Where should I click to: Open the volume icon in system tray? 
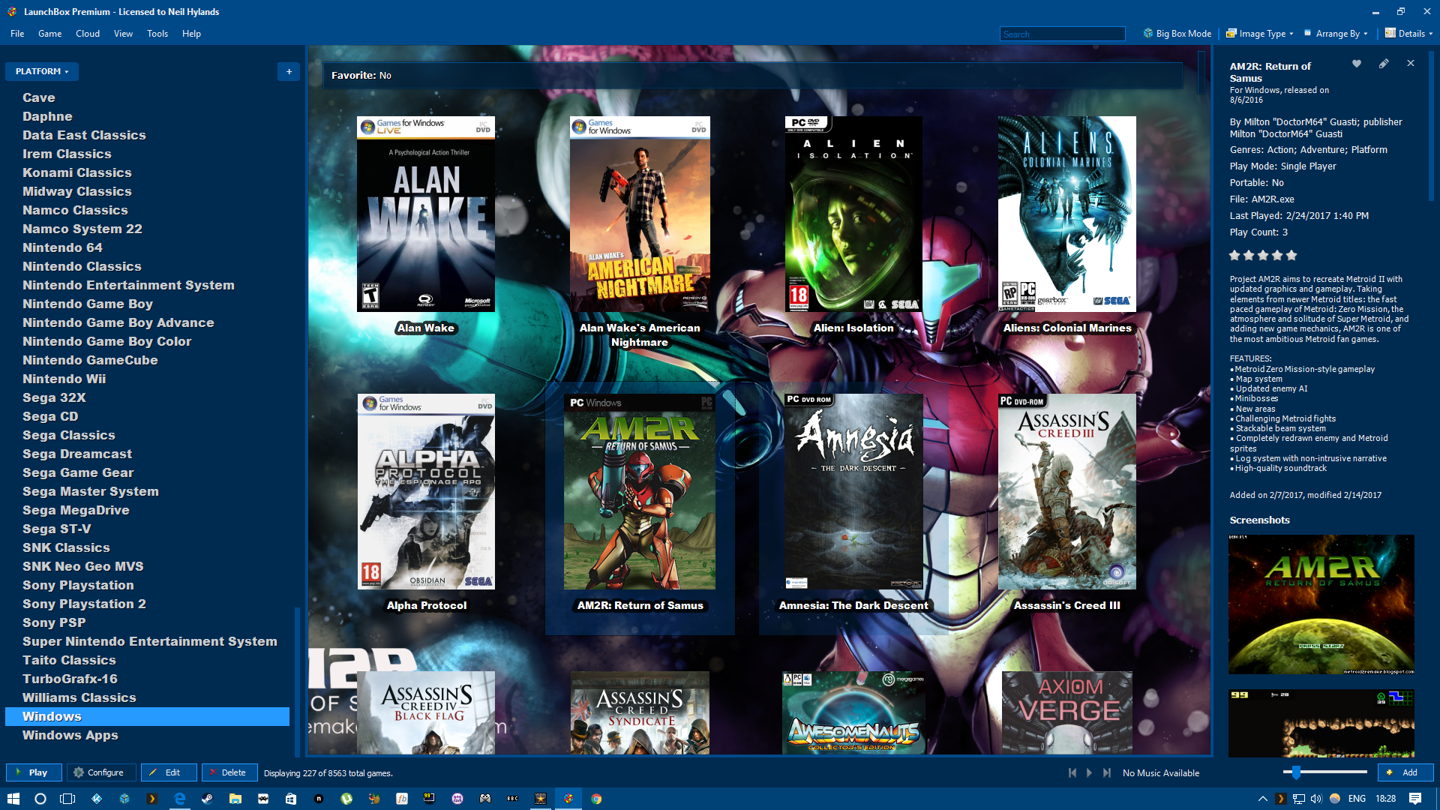pyautogui.click(x=1316, y=799)
